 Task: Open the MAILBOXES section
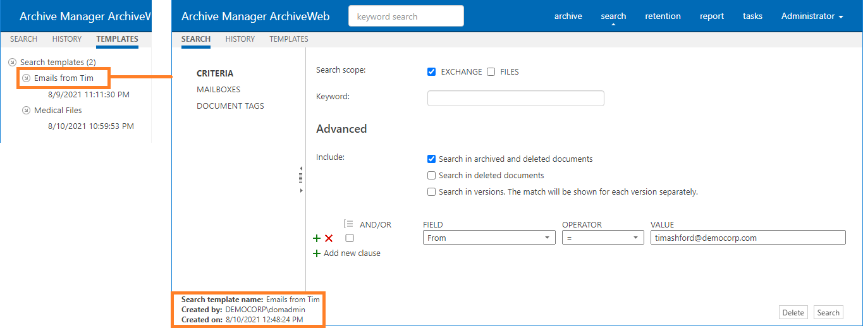click(x=219, y=90)
